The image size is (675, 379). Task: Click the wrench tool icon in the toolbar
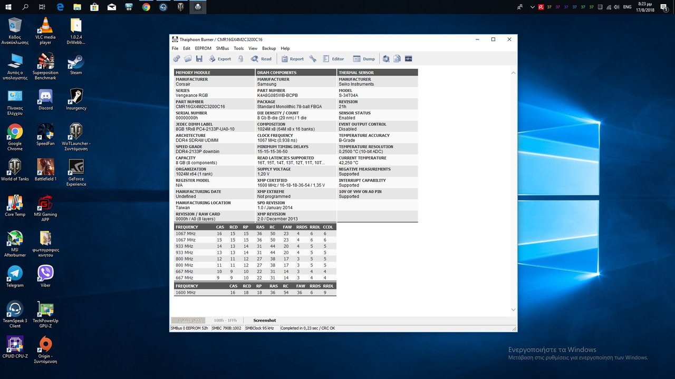click(x=313, y=59)
